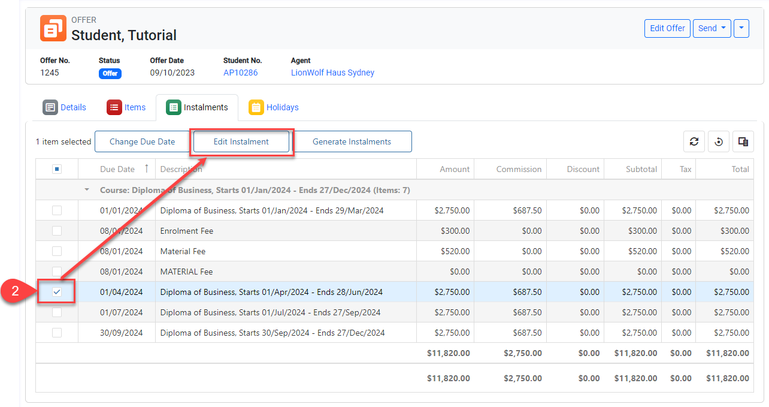Screen dimensions: 769x407
Task: Click the sort arrow on Due Date
Action: (146, 169)
